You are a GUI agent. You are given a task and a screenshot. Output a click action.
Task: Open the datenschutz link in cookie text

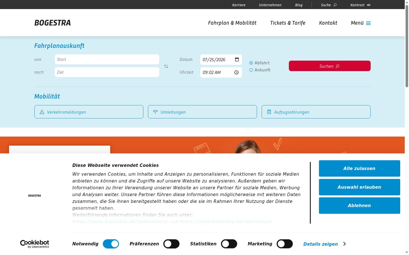120,222
